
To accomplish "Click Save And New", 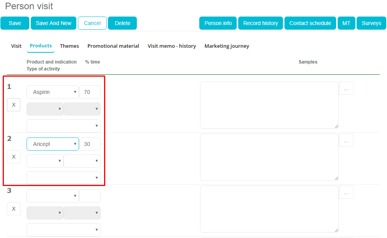I will pos(54,23).
